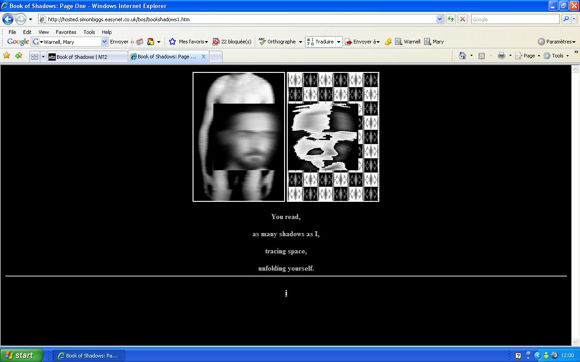
Task: Refresh the page with green arrows icon
Action: pyautogui.click(x=451, y=19)
